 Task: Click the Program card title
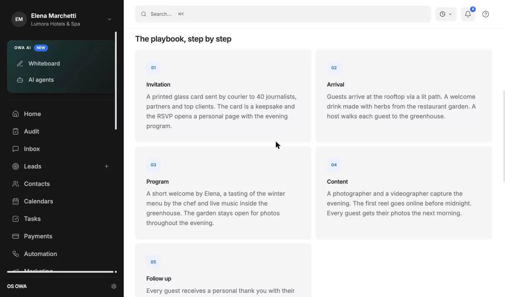158,182
